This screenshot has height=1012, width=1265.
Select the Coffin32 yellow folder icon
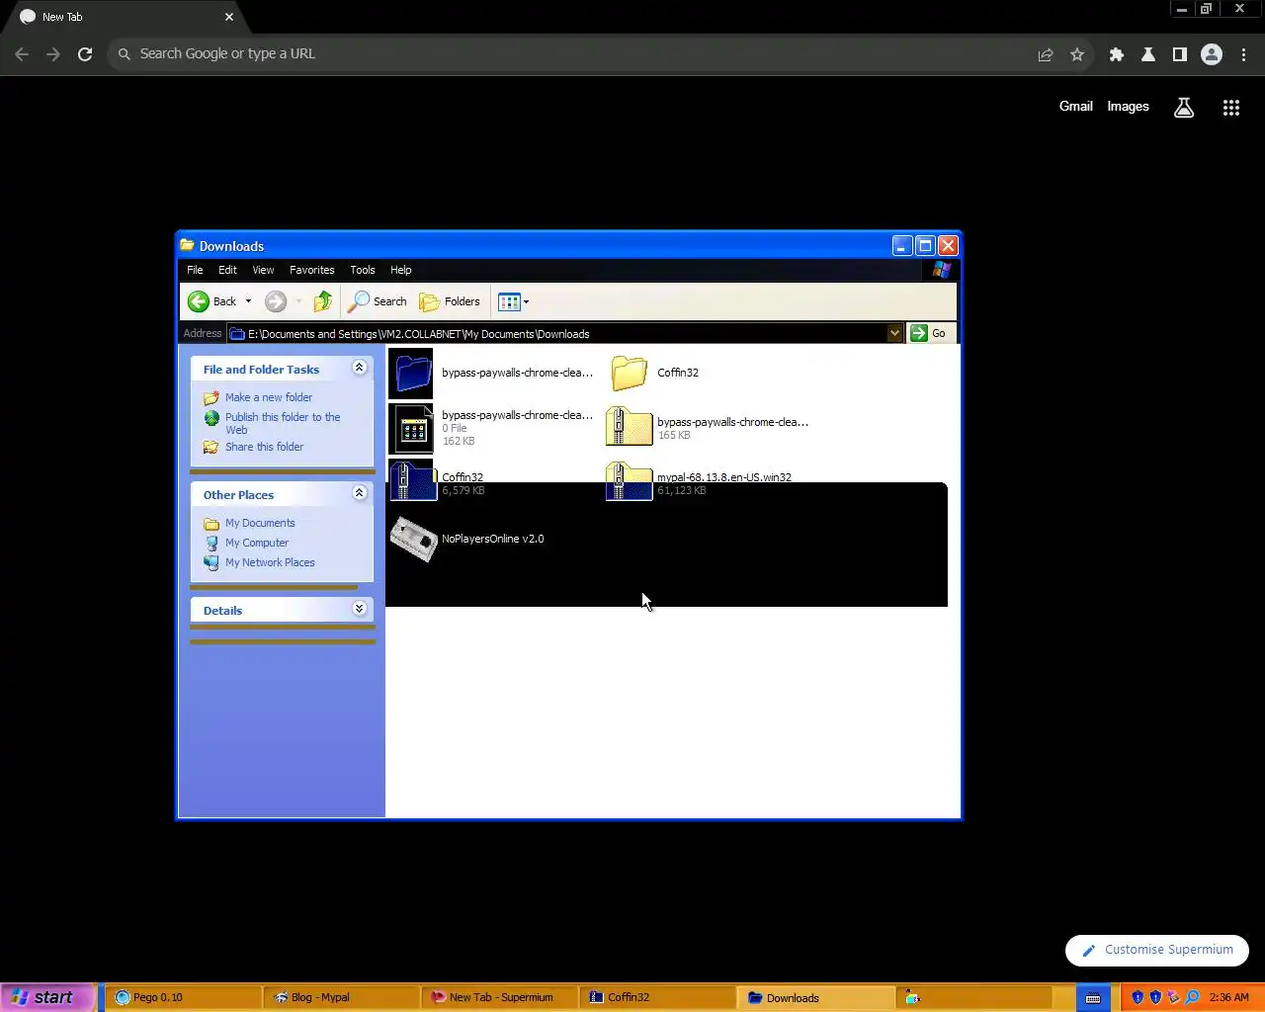click(x=629, y=373)
